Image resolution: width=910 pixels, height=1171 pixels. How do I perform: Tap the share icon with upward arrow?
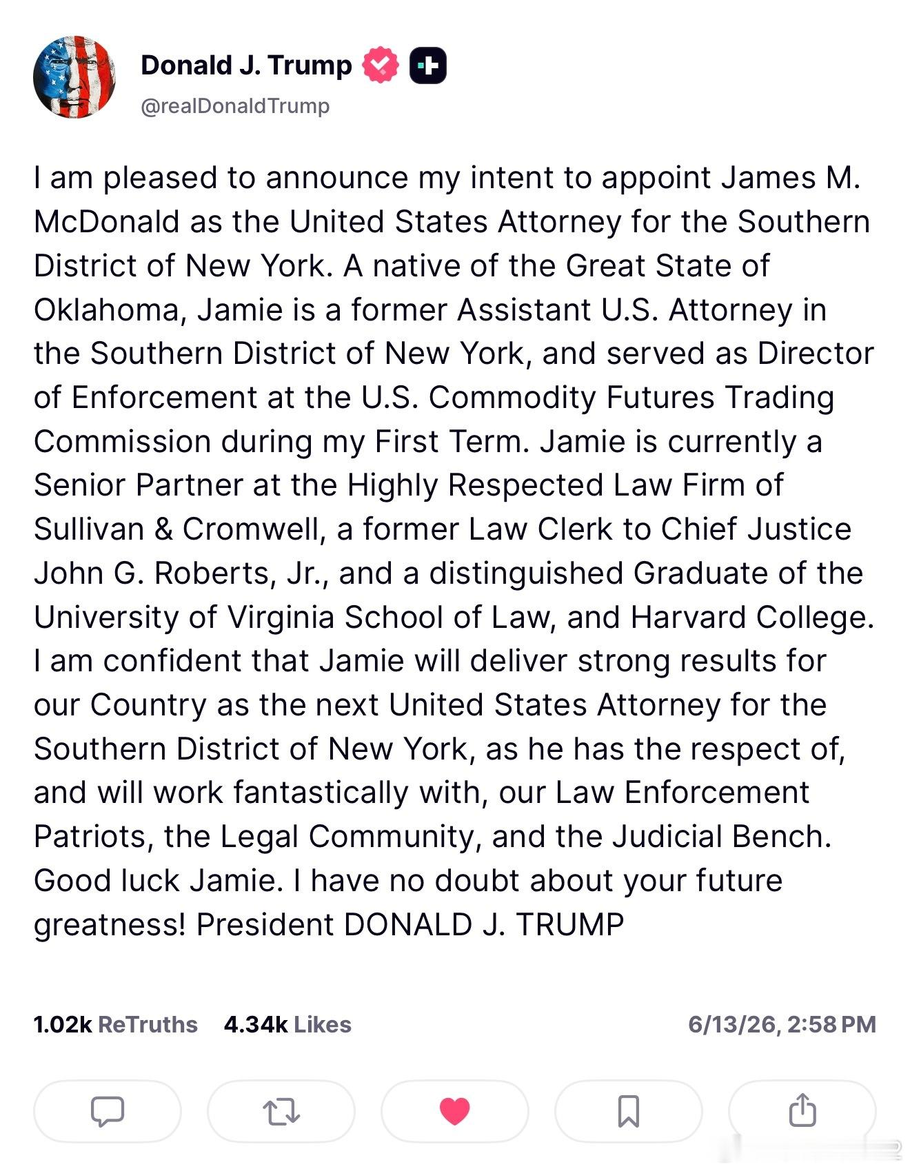[802, 1111]
